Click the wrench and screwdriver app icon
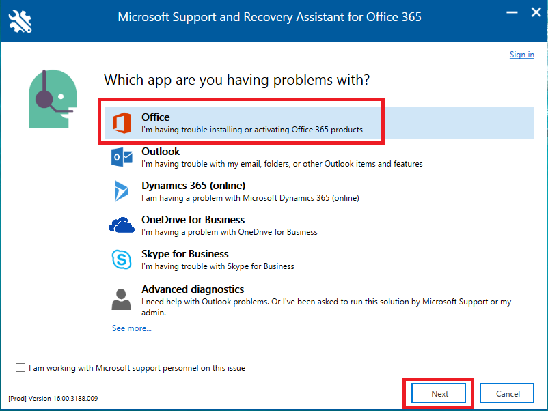Image resolution: width=548 pixels, height=411 pixels. (20, 21)
